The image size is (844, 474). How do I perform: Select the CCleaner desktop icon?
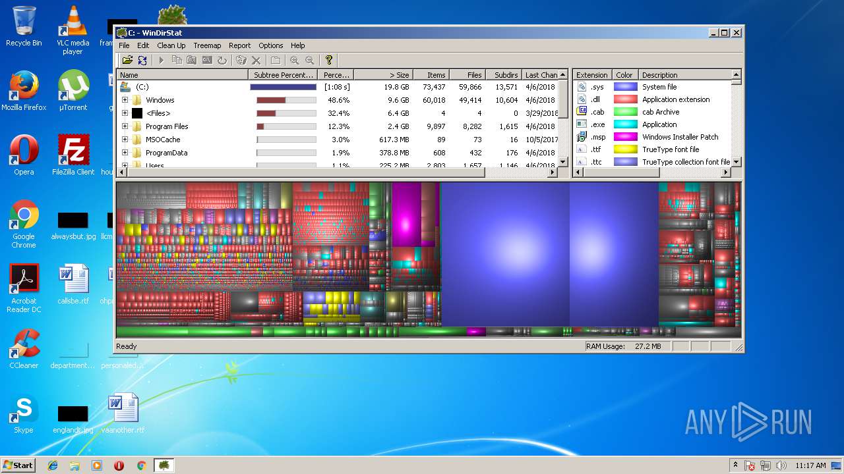tap(24, 349)
